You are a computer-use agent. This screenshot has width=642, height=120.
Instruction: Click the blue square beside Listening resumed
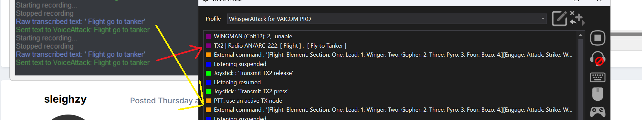pyautogui.click(x=208, y=82)
